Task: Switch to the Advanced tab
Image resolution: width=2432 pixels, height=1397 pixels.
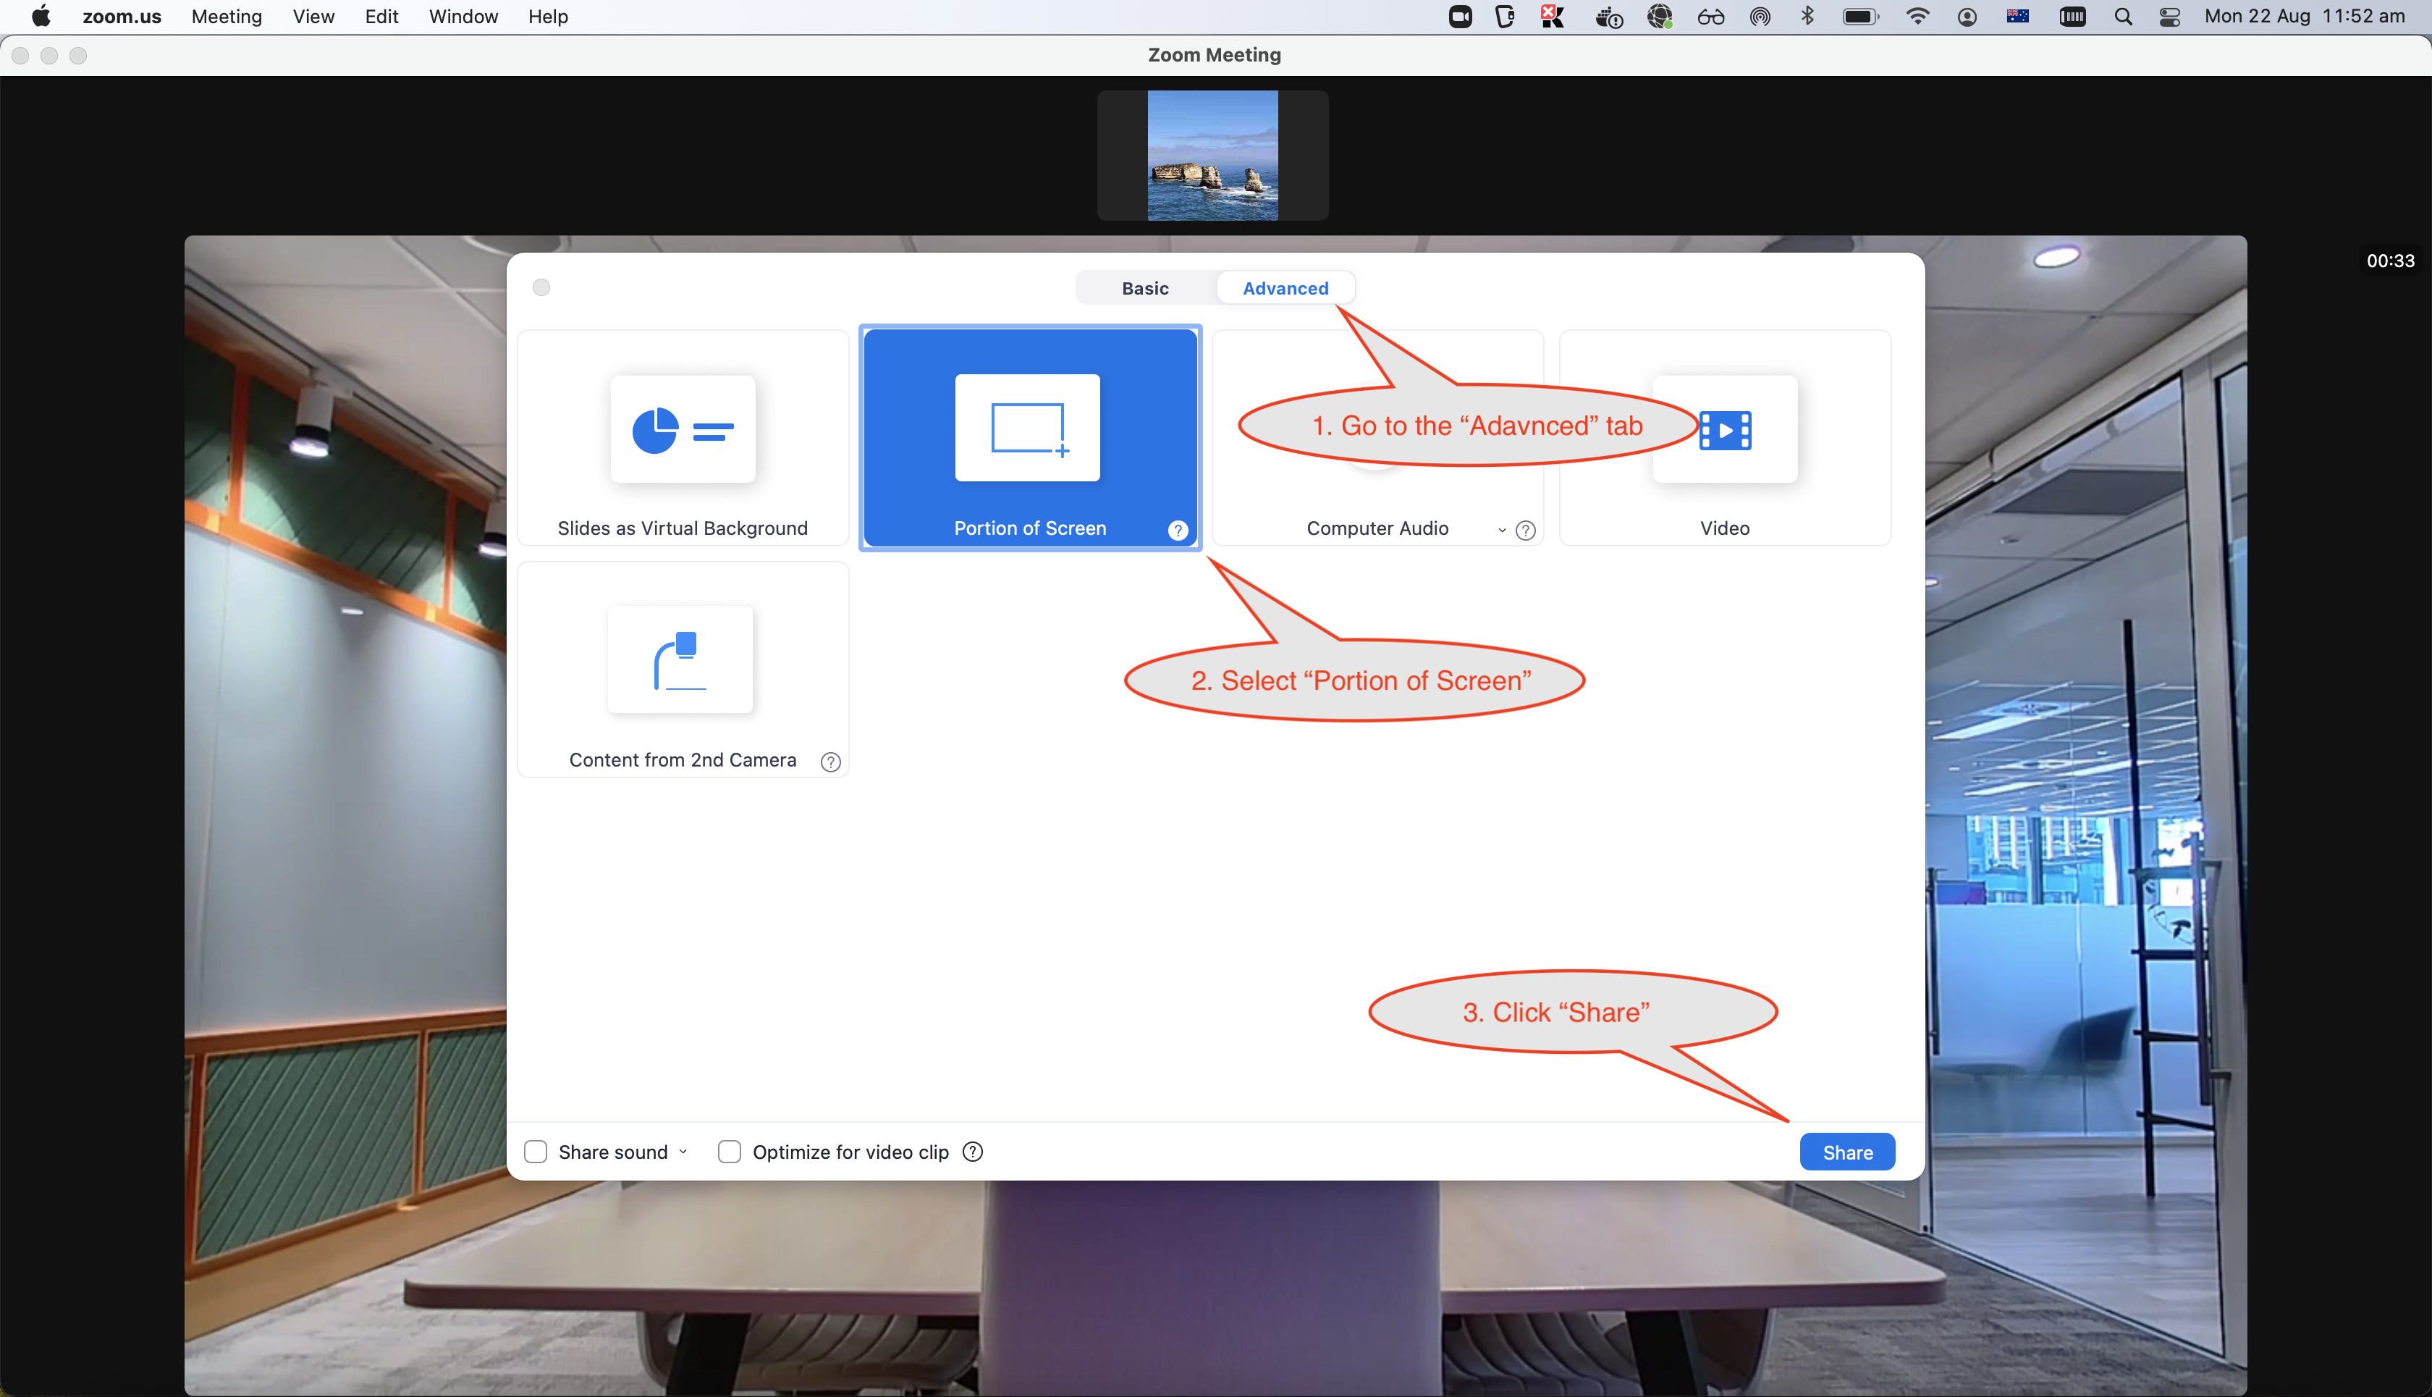Action: click(1285, 287)
